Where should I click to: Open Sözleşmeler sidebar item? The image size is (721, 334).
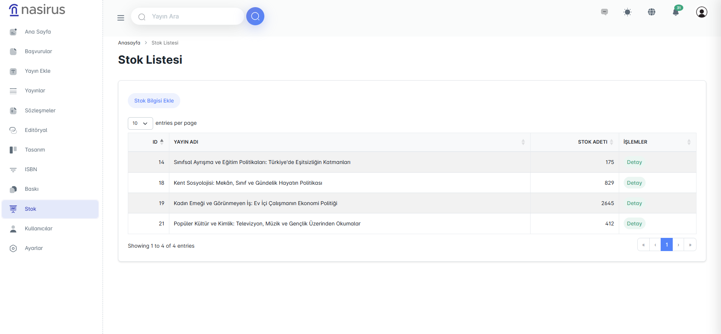click(40, 110)
